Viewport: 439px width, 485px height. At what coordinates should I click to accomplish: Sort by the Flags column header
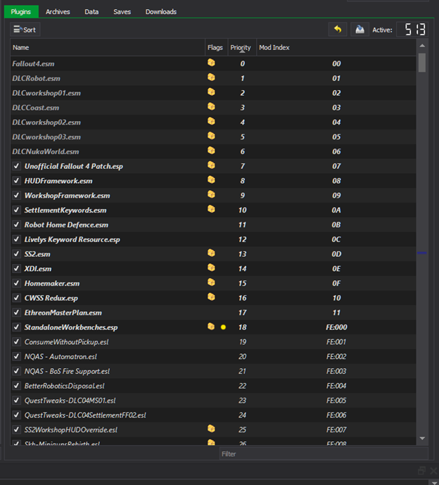coord(217,47)
